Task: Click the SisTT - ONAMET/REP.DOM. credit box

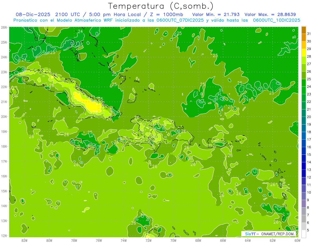Action: tap(269, 234)
